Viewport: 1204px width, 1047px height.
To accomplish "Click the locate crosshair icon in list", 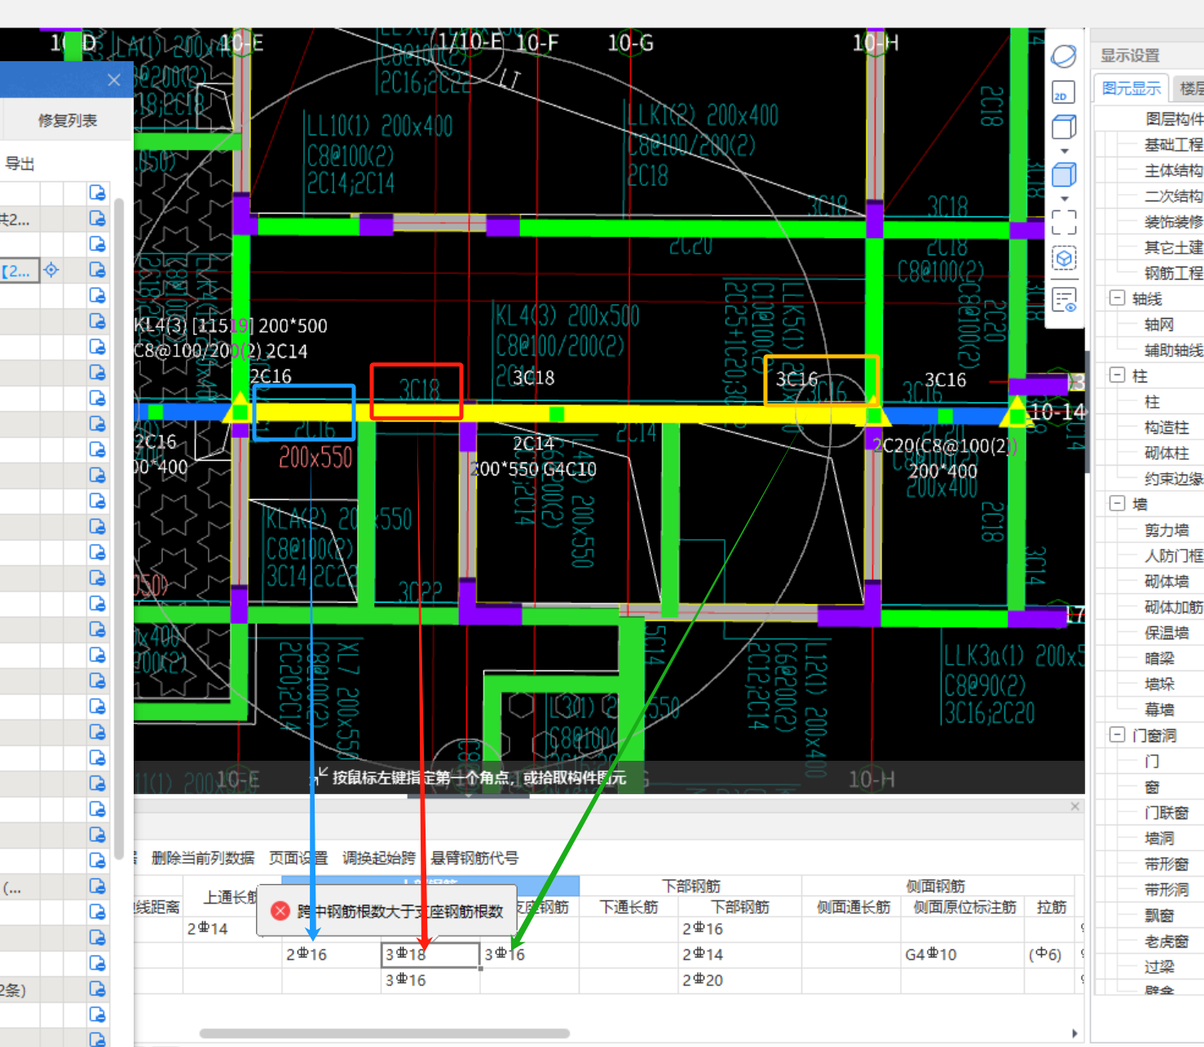I will [51, 270].
